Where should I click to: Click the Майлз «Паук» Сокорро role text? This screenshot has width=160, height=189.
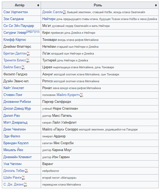click(60, 129)
